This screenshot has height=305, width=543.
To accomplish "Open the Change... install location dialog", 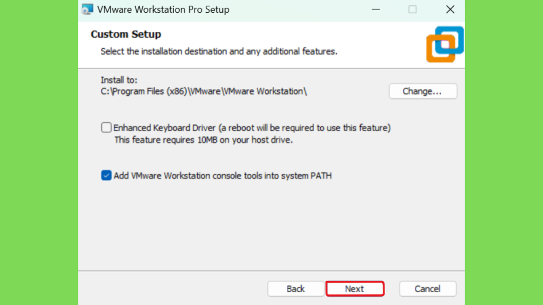I will (x=423, y=91).
